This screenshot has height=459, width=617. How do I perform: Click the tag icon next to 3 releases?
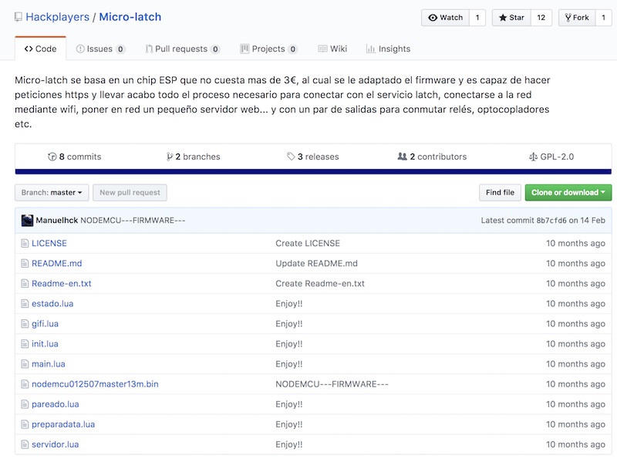click(x=291, y=157)
